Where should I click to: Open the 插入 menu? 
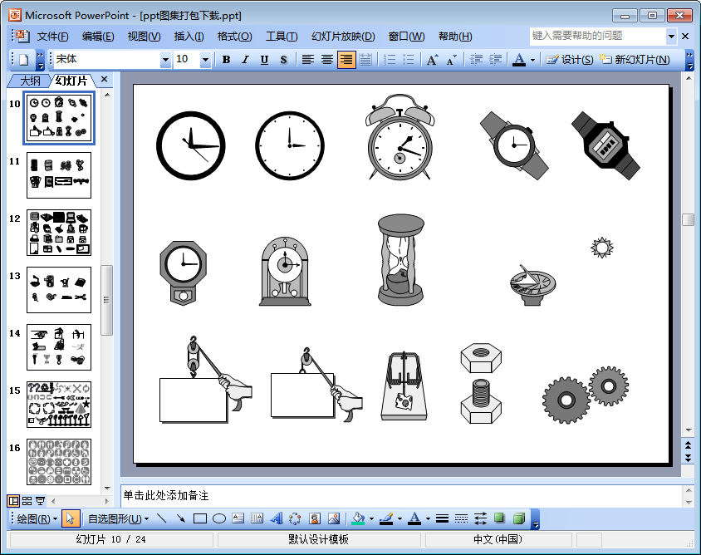click(x=189, y=37)
